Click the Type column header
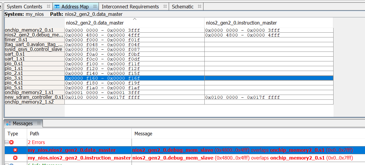This screenshot has width=365, height=165. pyautogui.click(x=16, y=134)
